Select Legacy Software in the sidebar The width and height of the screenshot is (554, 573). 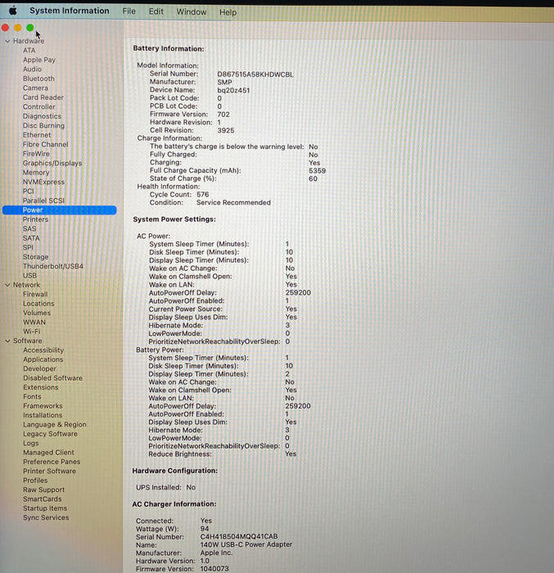click(x=50, y=434)
